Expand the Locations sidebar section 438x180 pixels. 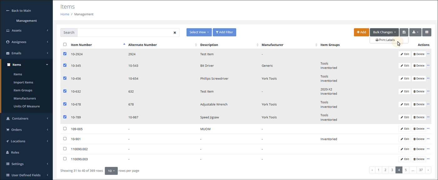pyautogui.click(x=26, y=141)
